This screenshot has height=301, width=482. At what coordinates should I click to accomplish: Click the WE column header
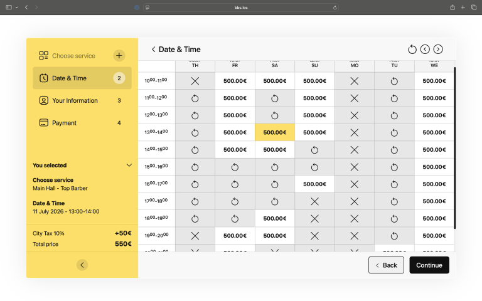coord(434,65)
